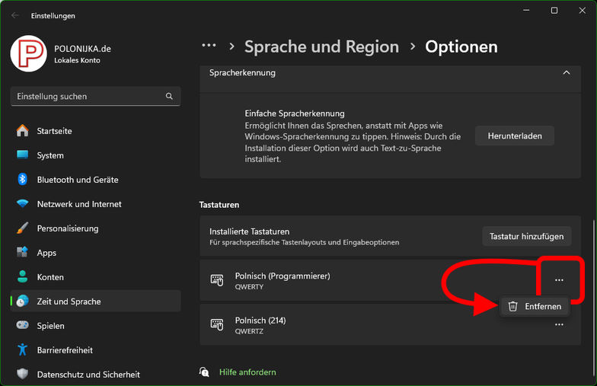Click the Herunterladen button
Viewport: 597px width, 386px height.
coord(514,136)
